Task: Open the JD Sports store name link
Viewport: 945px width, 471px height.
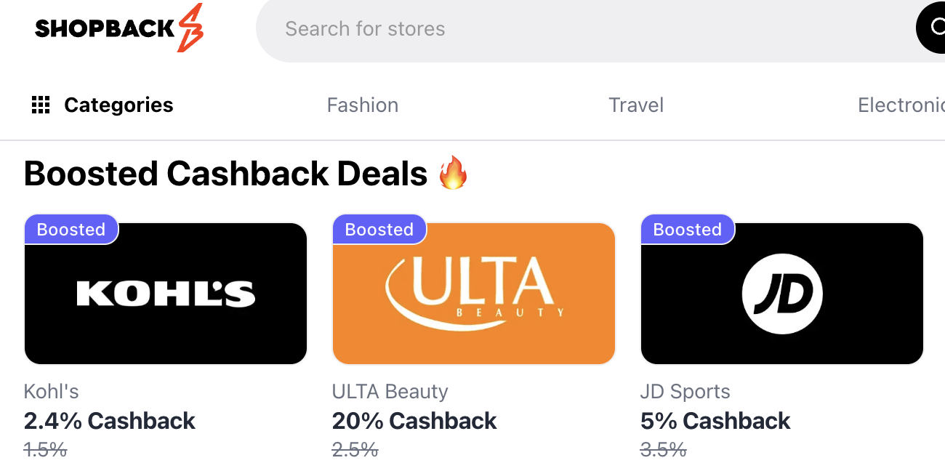Action: (x=685, y=392)
